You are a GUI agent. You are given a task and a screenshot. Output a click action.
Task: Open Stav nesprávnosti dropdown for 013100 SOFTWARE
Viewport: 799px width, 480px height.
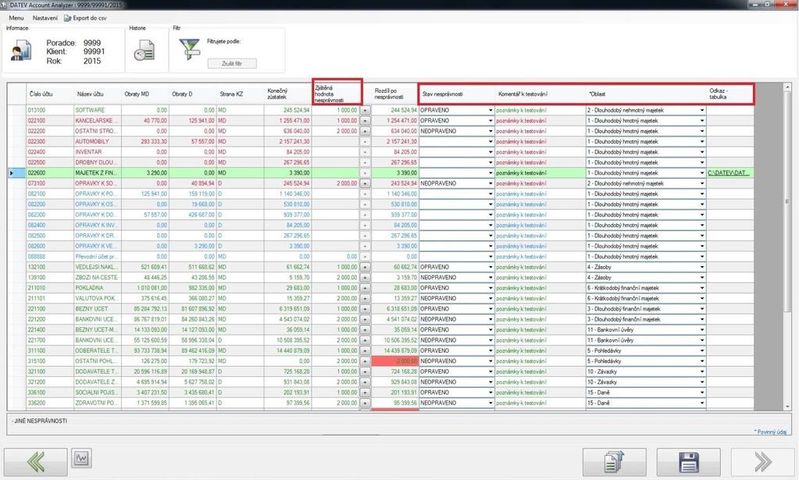(x=490, y=111)
